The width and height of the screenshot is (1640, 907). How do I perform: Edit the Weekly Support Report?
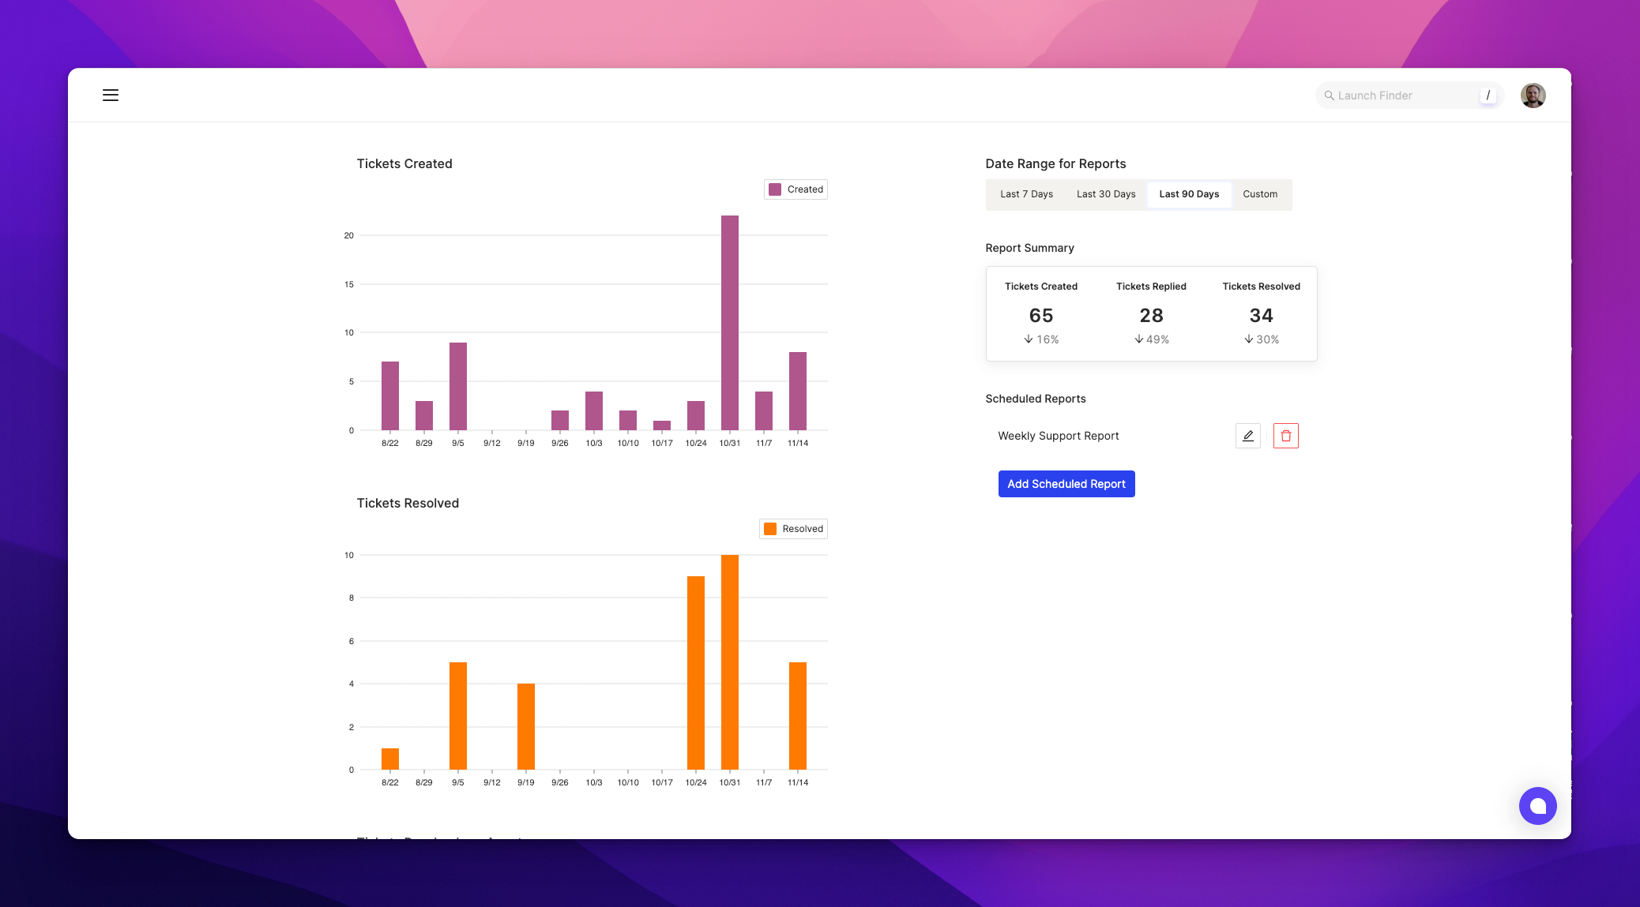[1247, 436]
